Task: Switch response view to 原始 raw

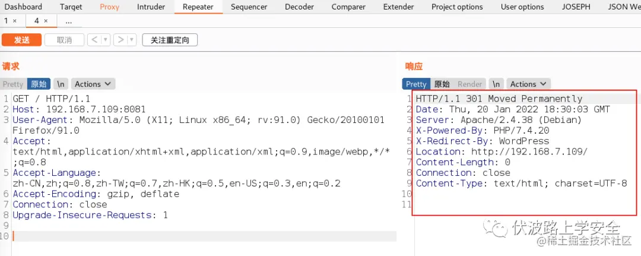Action: pyautogui.click(x=442, y=84)
